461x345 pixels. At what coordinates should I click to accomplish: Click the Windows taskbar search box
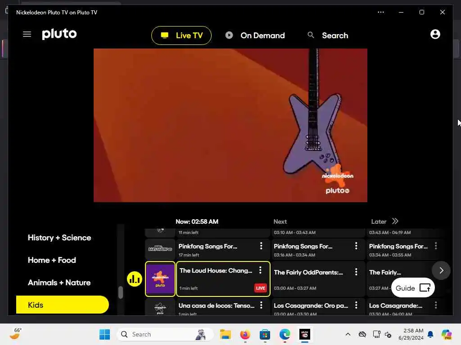click(165, 334)
